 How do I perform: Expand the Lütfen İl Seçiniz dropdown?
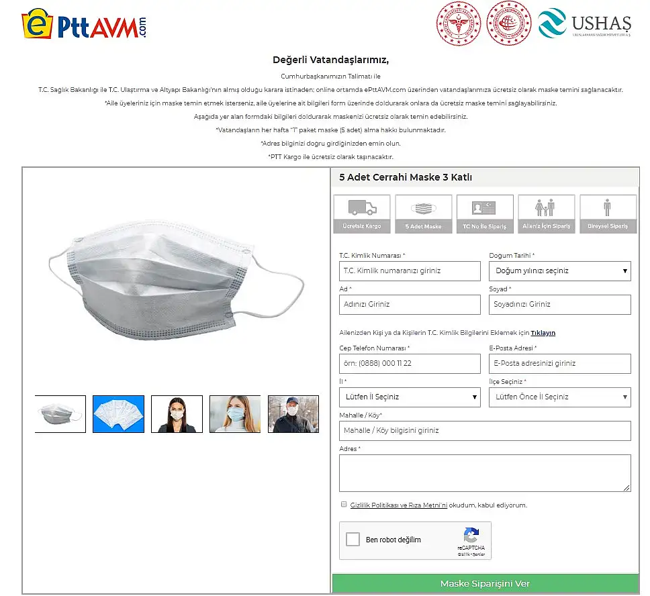click(410, 397)
